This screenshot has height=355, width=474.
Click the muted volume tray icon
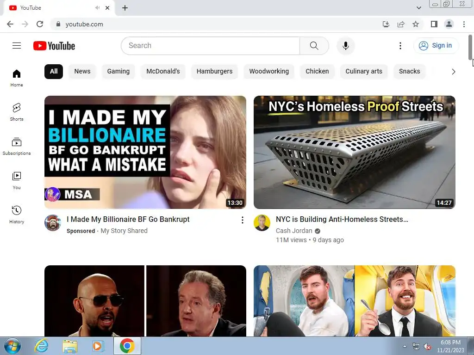click(x=427, y=347)
